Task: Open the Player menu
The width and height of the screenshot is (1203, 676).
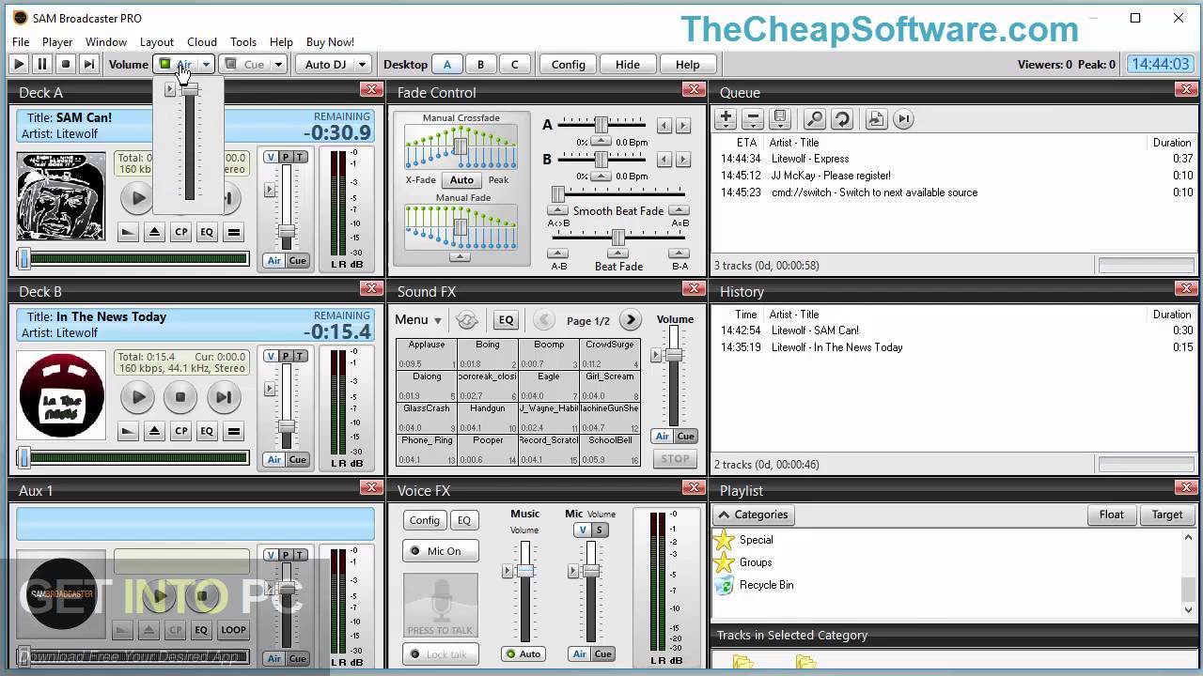Action: click(x=57, y=42)
